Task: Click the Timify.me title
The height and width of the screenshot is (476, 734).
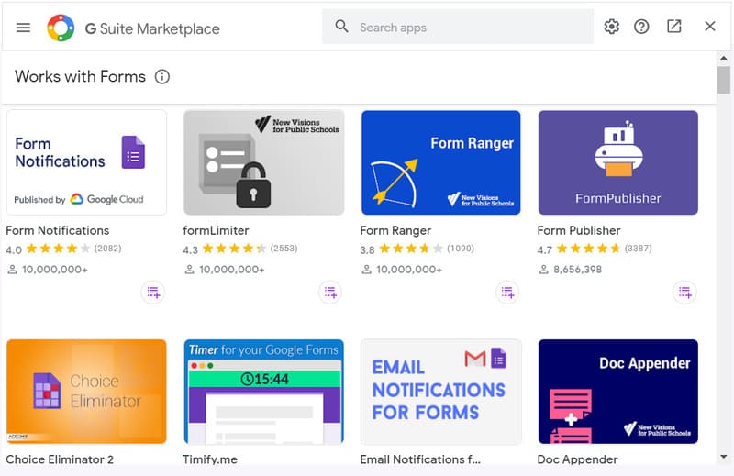Action: 210,459
